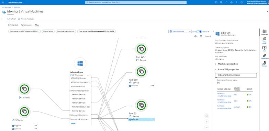Open ellipsis menu for frigg-vm client
Image resolution: width=269 pixels, height=131 pixels.
tap(35, 126)
